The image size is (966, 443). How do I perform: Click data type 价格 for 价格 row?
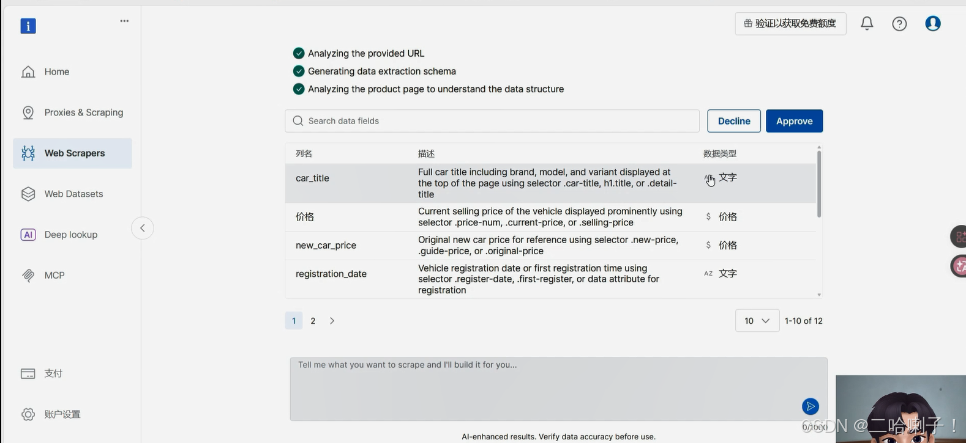tap(727, 217)
